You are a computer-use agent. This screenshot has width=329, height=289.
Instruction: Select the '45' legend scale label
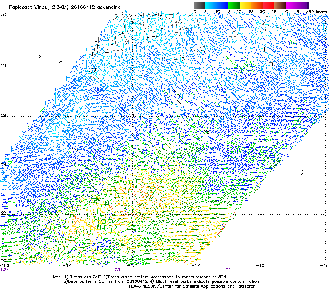[297, 12]
